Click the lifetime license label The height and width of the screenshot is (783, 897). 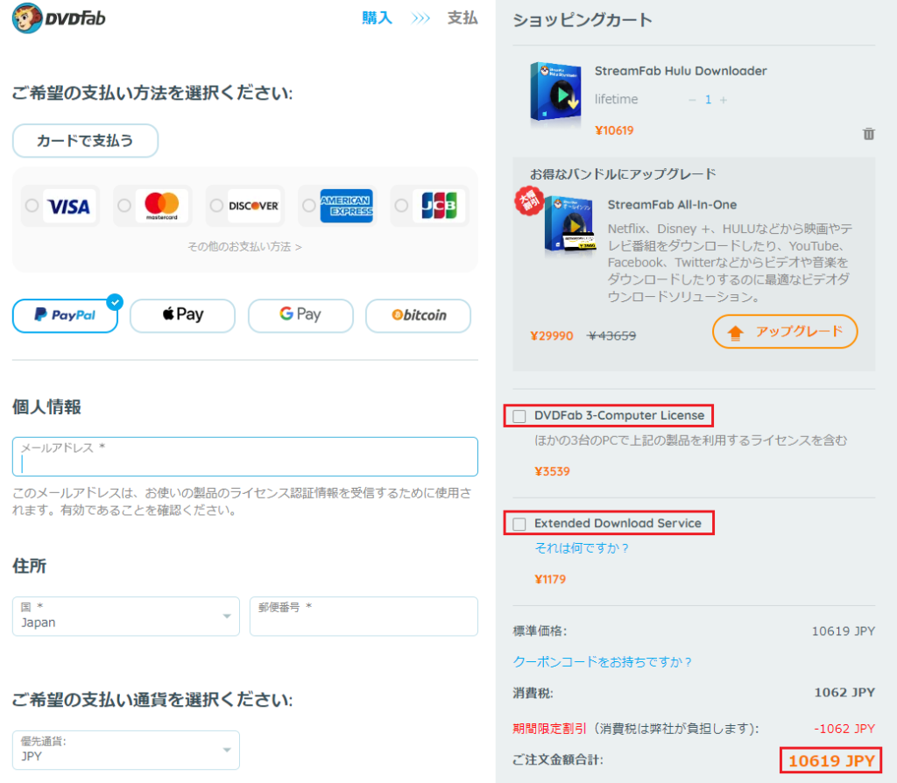616,100
